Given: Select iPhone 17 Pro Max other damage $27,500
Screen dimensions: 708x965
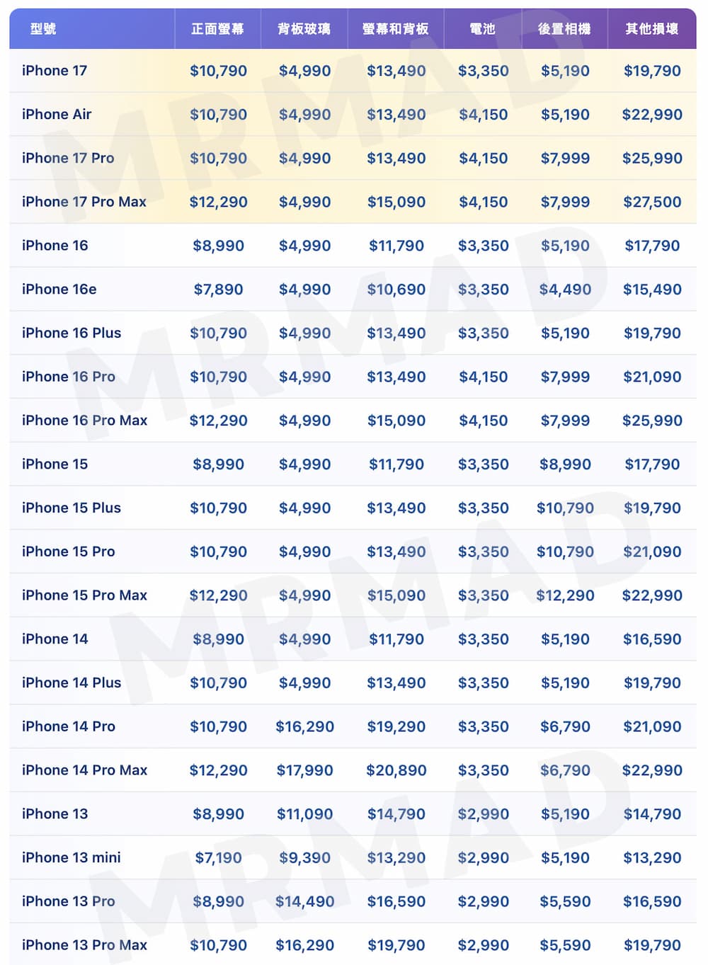Looking at the screenshot, I should pyautogui.click(x=652, y=202).
